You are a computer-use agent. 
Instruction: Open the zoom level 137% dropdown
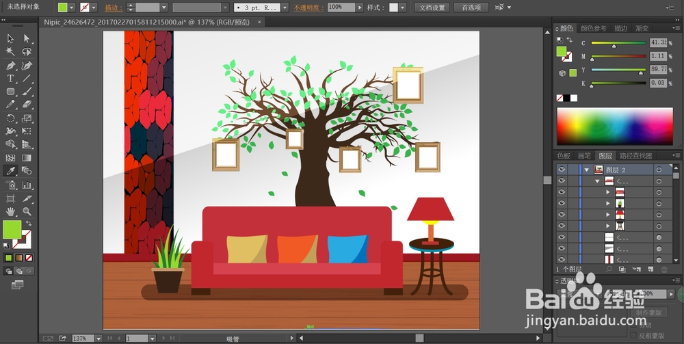(x=98, y=339)
